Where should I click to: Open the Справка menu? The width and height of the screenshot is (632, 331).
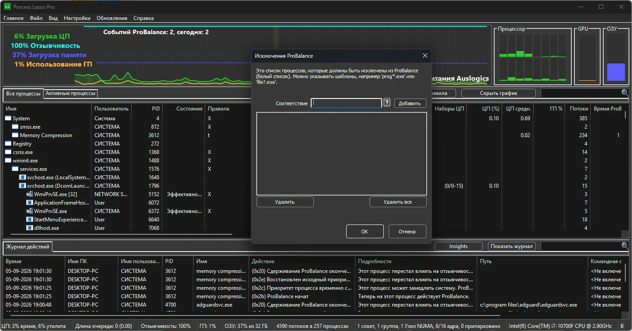pos(144,18)
